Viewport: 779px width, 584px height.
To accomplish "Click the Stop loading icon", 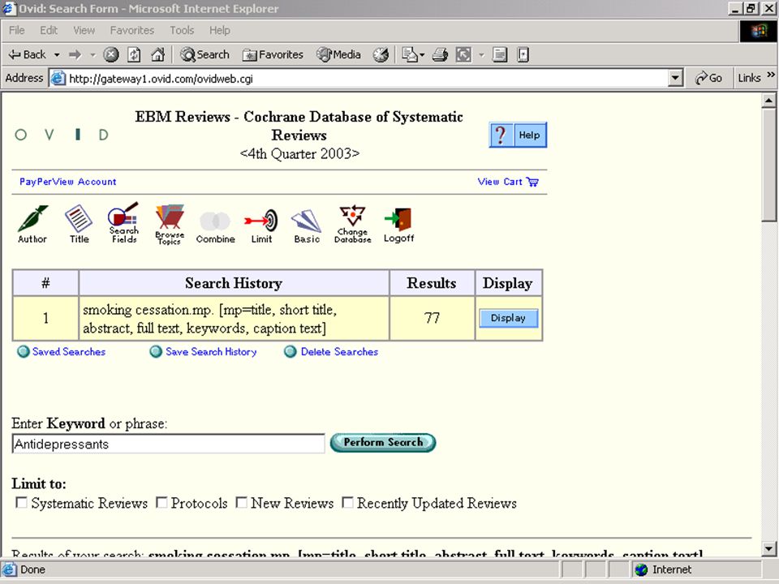I will [111, 54].
